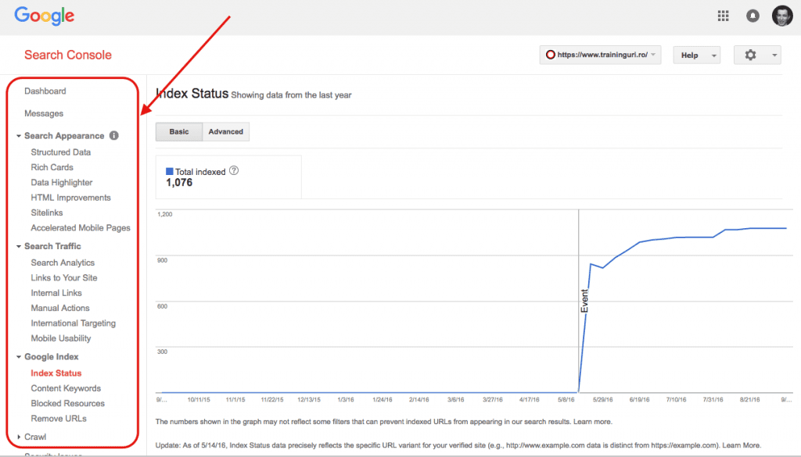Click the help icon next to Total indexed
Viewport: 801px width, 457px height.
(x=232, y=170)
